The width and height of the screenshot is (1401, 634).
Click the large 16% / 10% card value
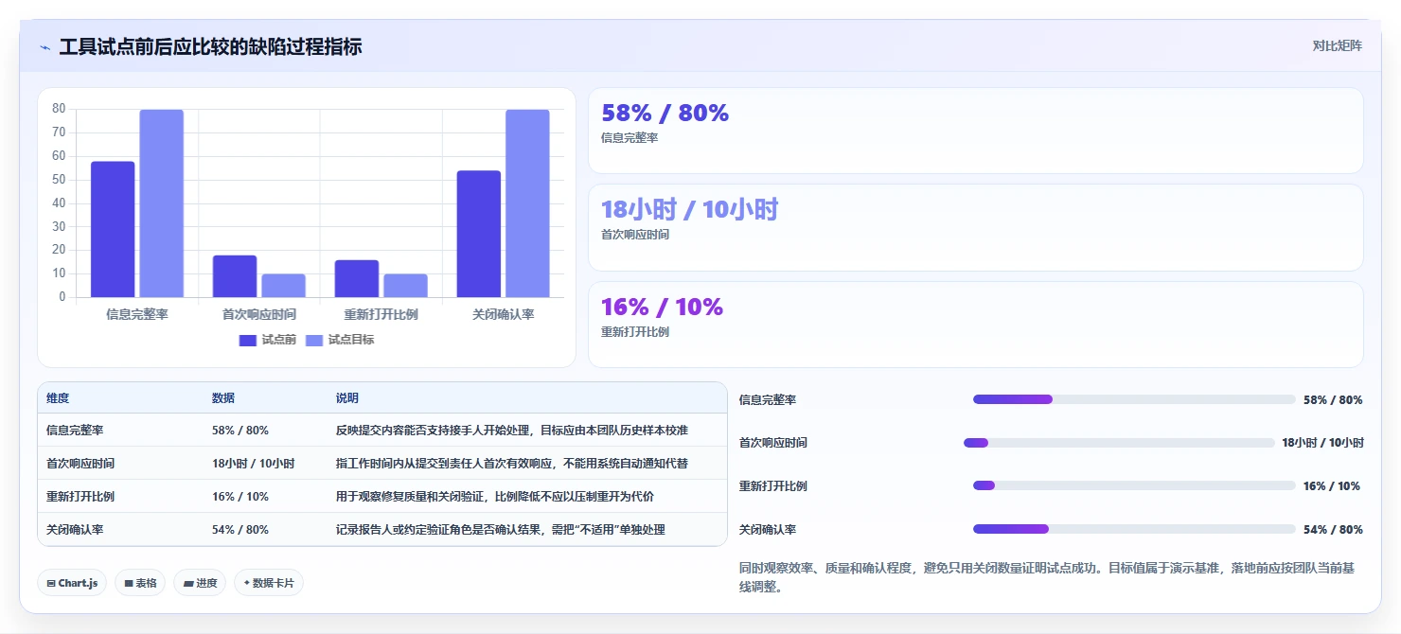[663, 308]
